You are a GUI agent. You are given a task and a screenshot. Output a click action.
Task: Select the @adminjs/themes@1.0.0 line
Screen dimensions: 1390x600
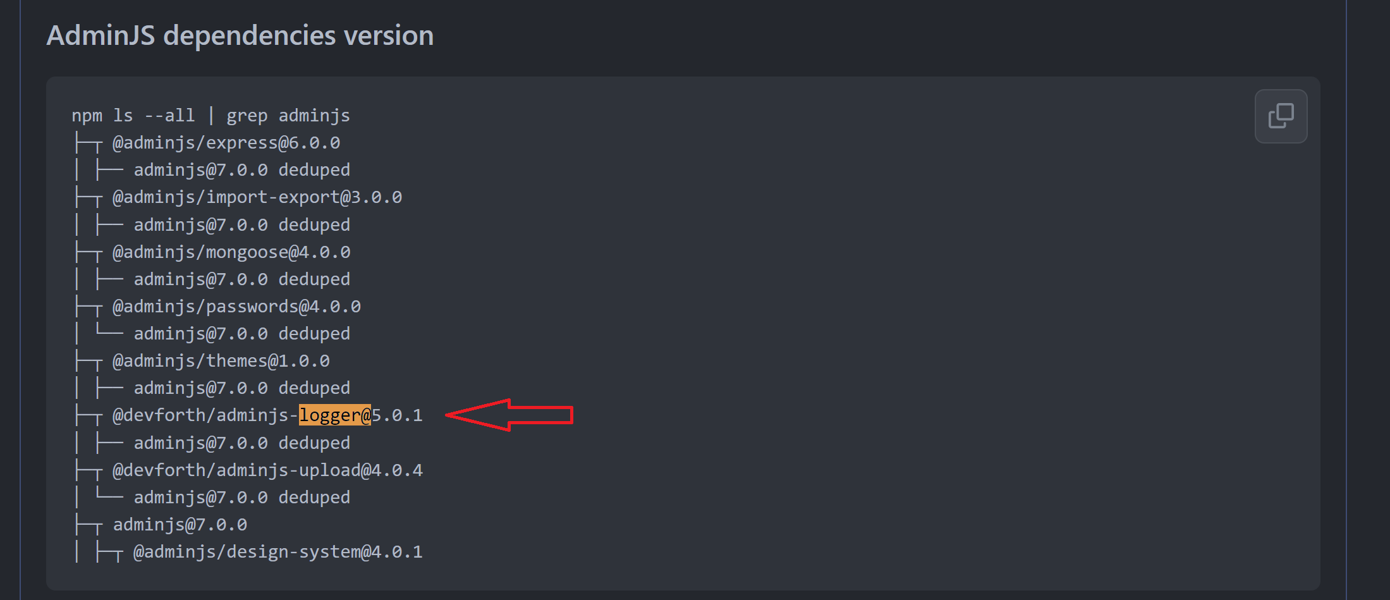221,360
